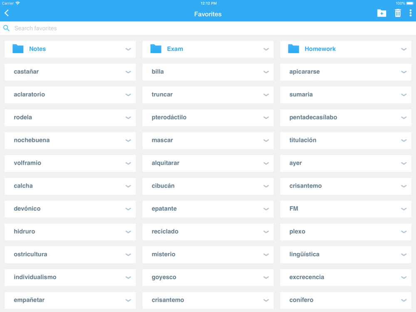Open the Homework folder icon
Viewport: 416px width, 312px height.
tap(293, 49)
